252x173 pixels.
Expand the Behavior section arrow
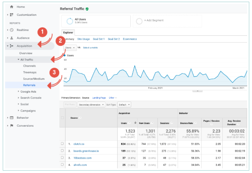tap(8, 118)
